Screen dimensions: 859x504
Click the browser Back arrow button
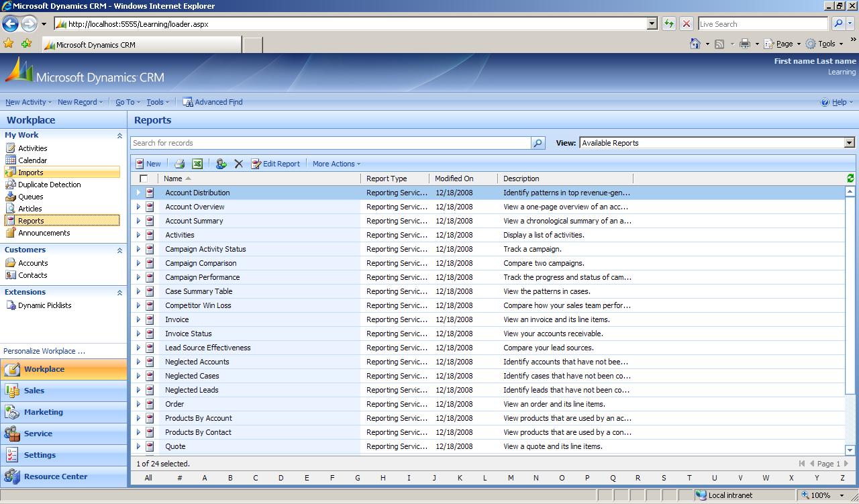(10, 24)
